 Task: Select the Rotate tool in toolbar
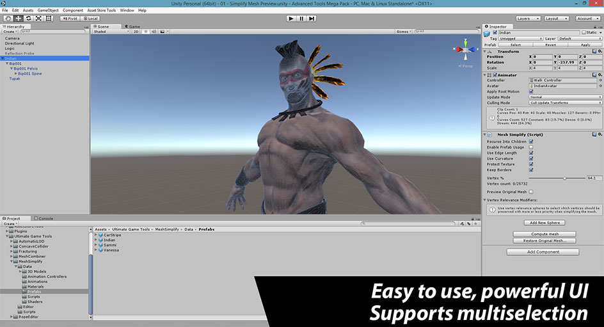[x=29, y=19]
